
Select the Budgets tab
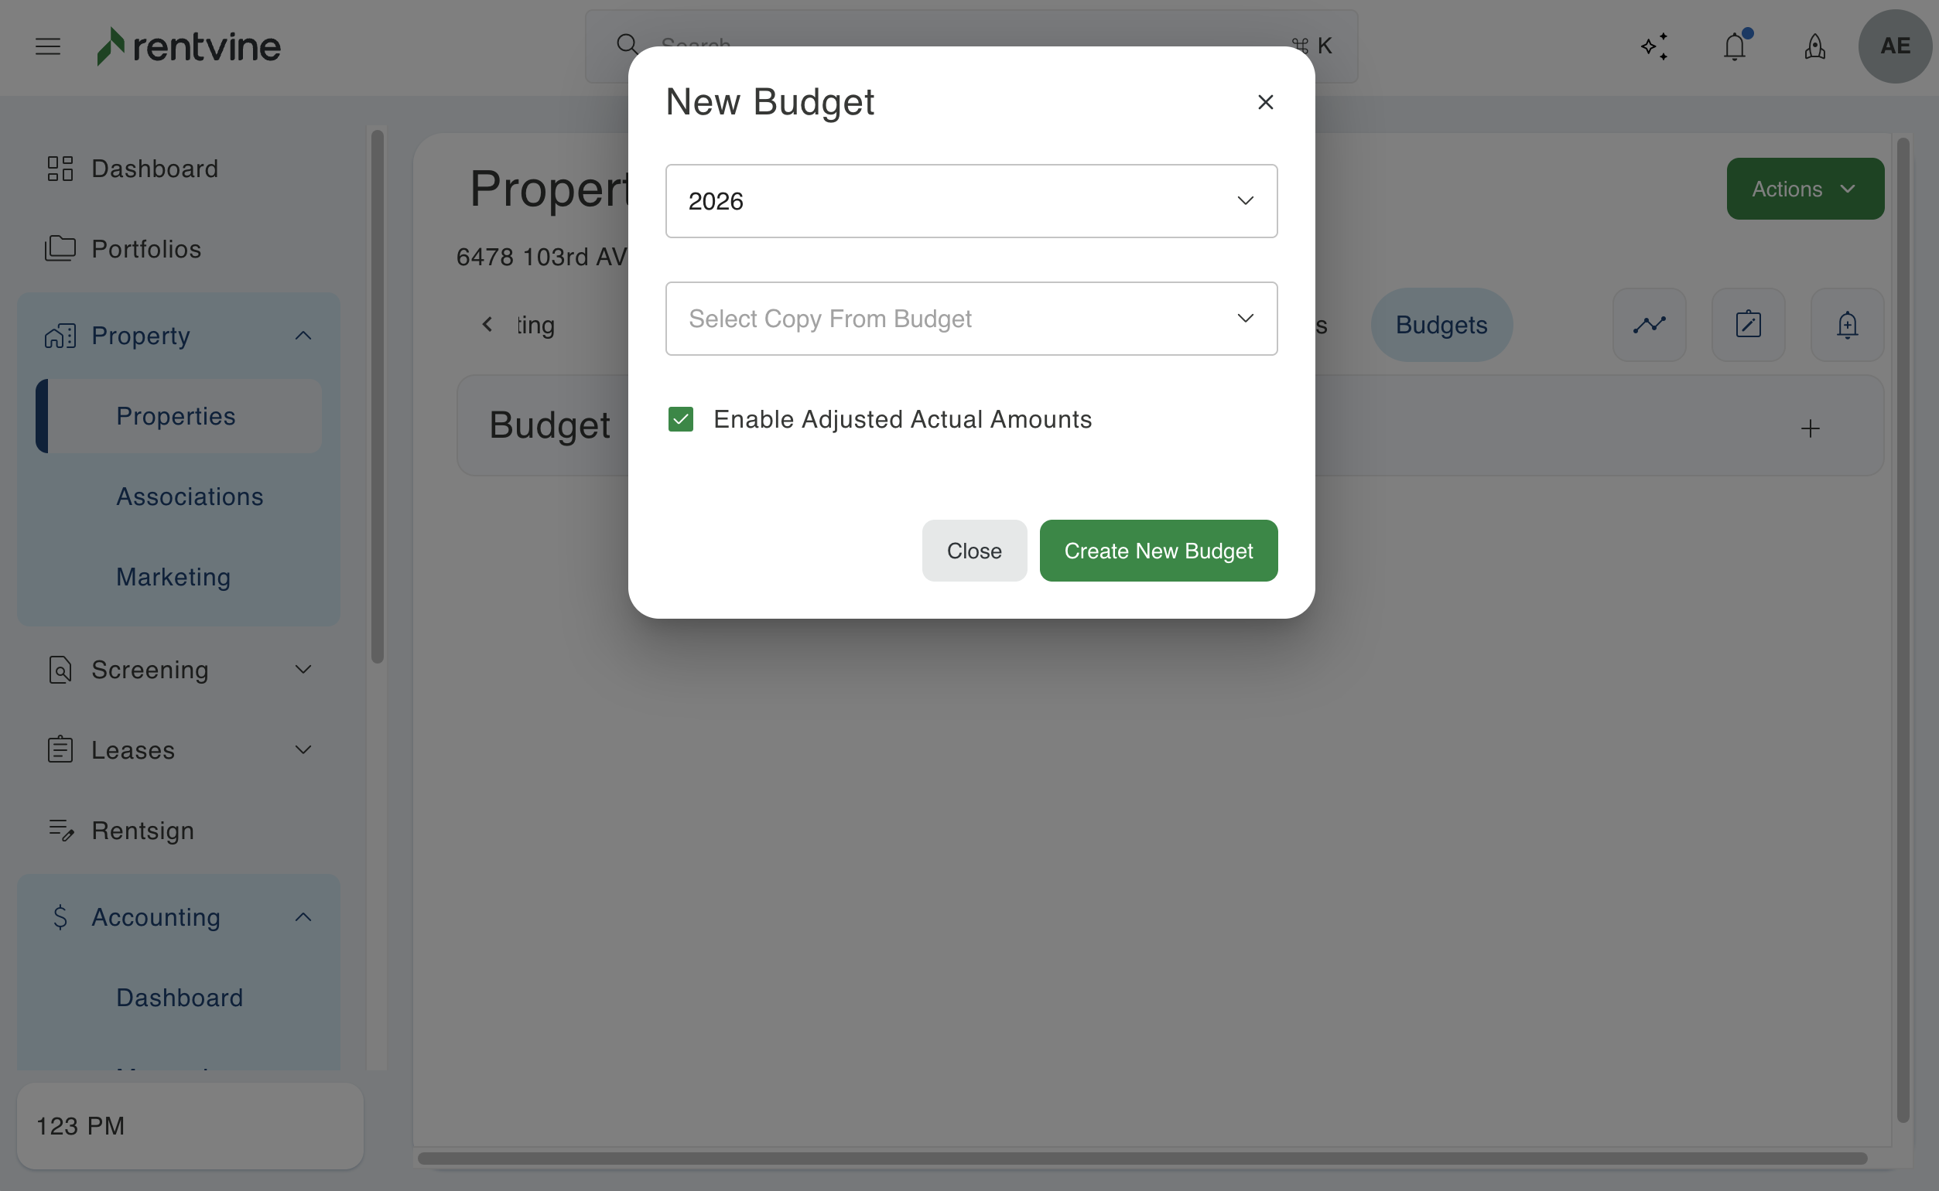1440,325
